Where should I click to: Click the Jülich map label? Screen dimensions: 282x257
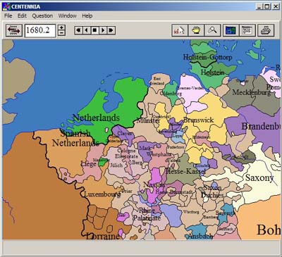tap(116, 165)
